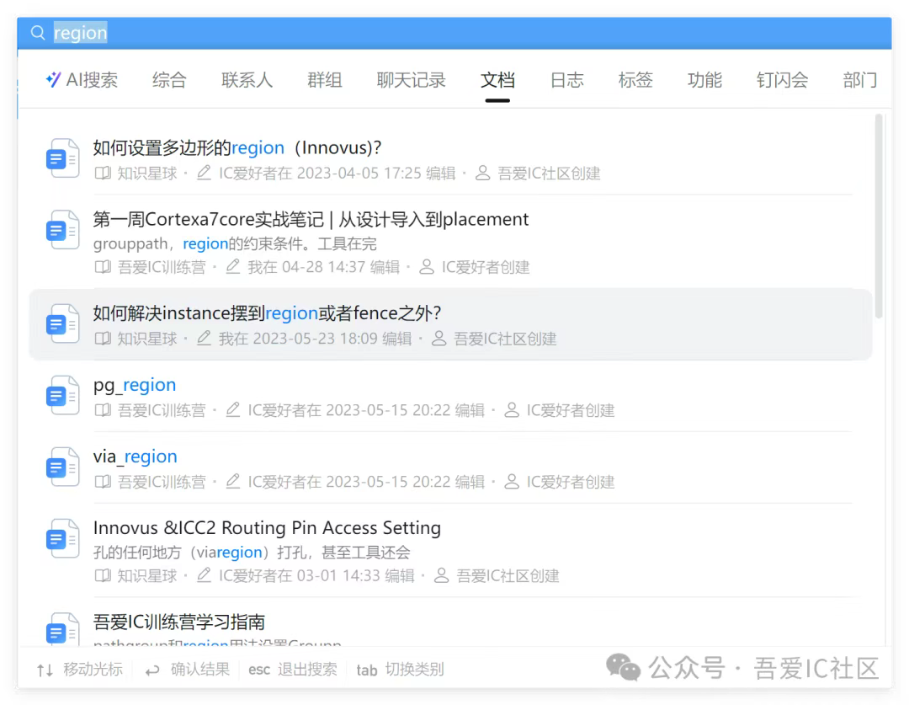Open 如何设置多边形的region (Innovus)? result
909x705 pixels.
click(237, 148)
